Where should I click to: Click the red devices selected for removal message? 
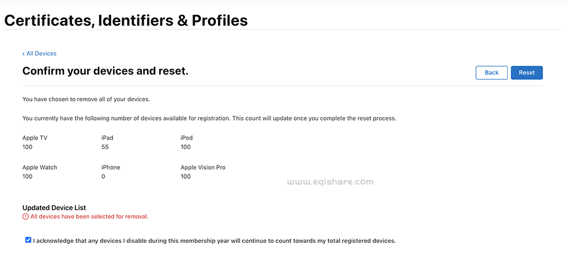(x=89, y=216)
